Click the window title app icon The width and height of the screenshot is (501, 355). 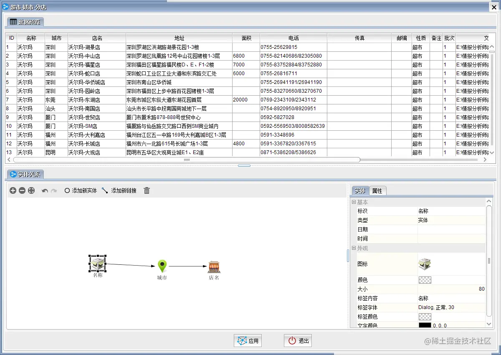pos(5,7)
